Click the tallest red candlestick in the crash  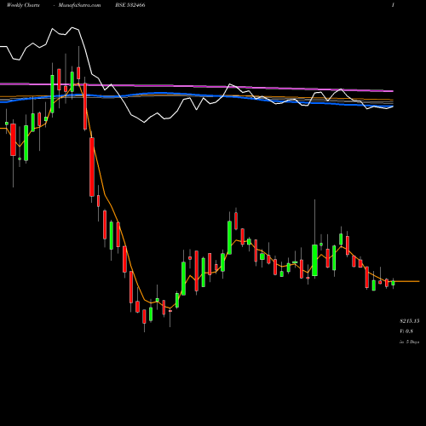pyautogui.click(x=92, y=167)
